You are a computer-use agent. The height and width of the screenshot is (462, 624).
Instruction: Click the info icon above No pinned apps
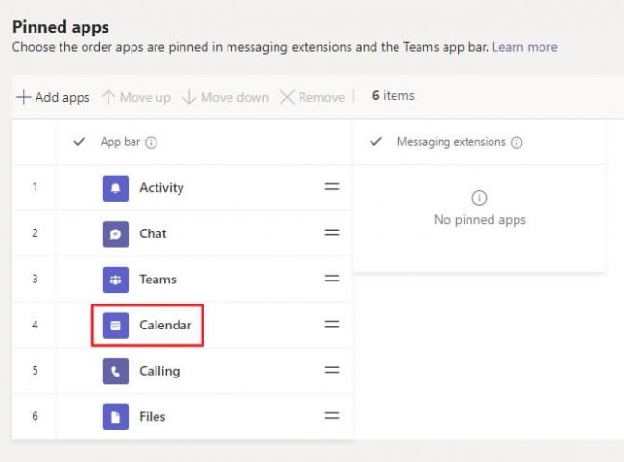pos(479,198)
